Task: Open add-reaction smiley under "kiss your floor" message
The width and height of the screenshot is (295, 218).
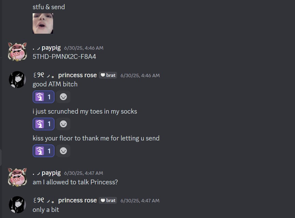Action: pyautogui.click(x=63, y=151)
